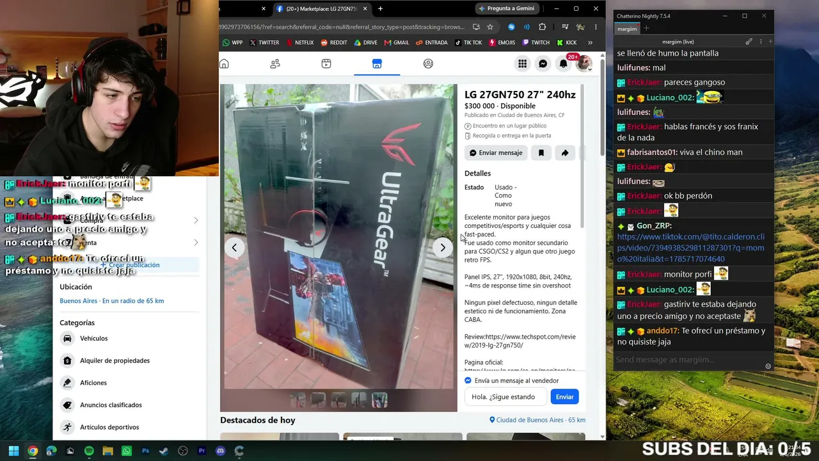Open Chrome media control icon

tap(564, 27)
